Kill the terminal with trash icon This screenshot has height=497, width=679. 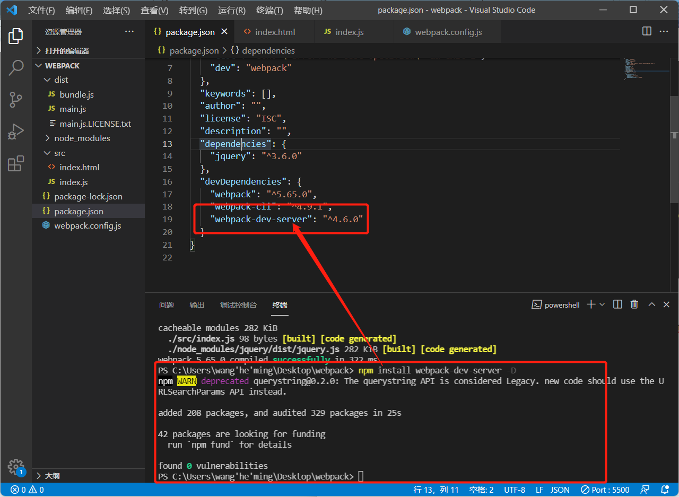pos(634,304)
